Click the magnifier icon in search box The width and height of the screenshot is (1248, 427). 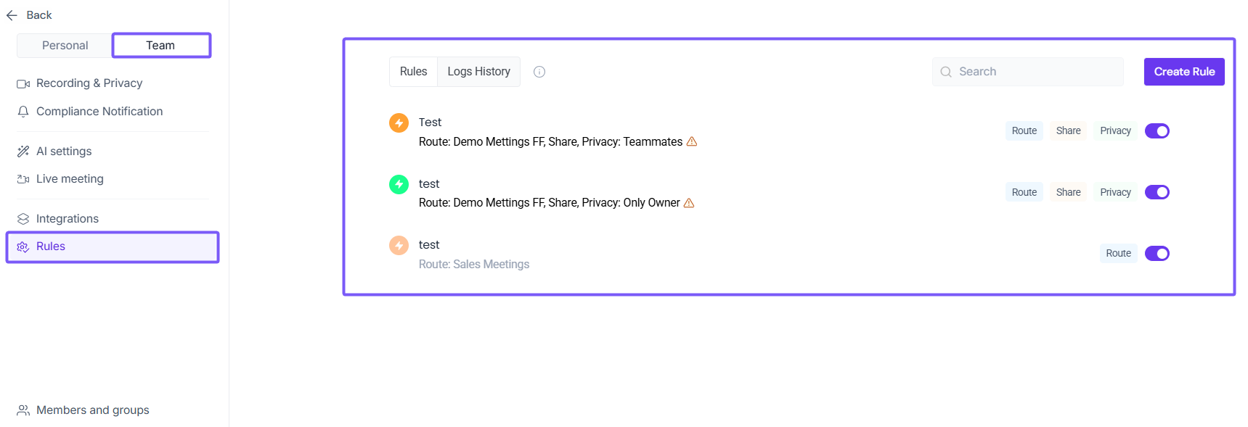pyautogui.click(x=946, y=72)
